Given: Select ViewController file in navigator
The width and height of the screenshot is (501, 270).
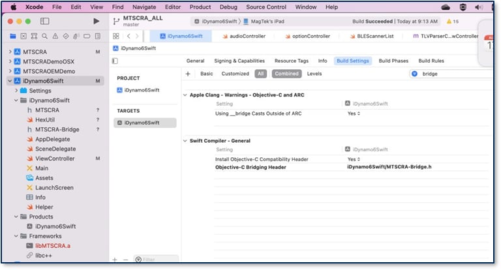Looking at the screenshot, I should [x=55, y=158].
